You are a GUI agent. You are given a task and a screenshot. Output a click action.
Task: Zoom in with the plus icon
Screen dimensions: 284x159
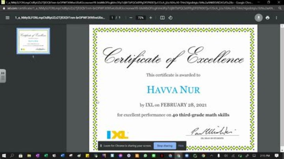tap(151, 18)
